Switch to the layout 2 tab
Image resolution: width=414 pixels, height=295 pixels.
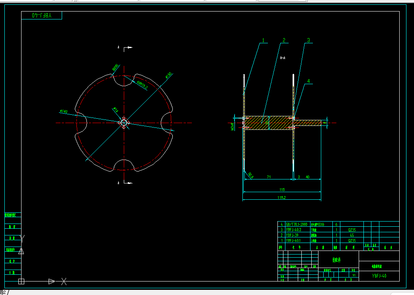pos(4,292)
